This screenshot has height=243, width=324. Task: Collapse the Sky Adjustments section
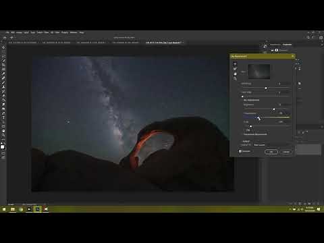(242, 100)
